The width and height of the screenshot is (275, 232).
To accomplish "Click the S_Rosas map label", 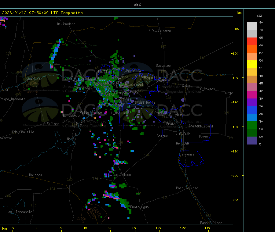I will (x=123, y=98).
